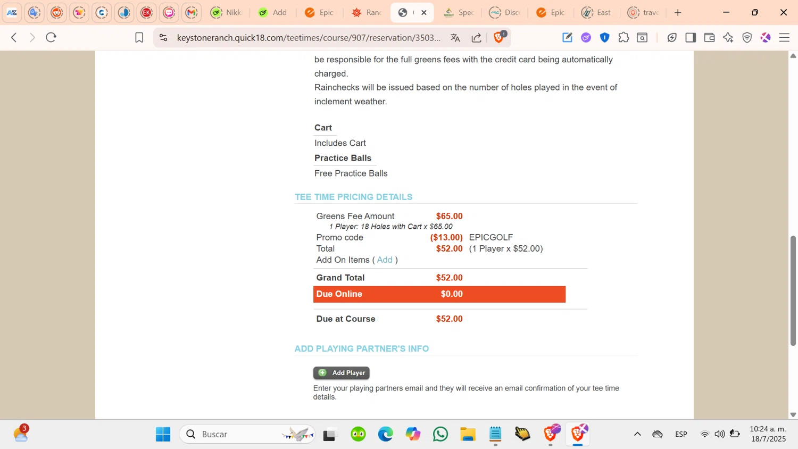Image resolution: width=798 pixels, height=449 pixels.
Task: Click the Due at Course $52.00 amount
Action: click(449, 319)
